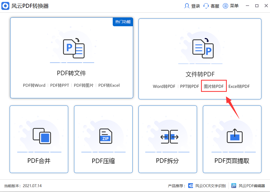Screen dimensions: 270x192
Task: Close the 风云PDF转换器 window
Action: click(x=266, y=6)
